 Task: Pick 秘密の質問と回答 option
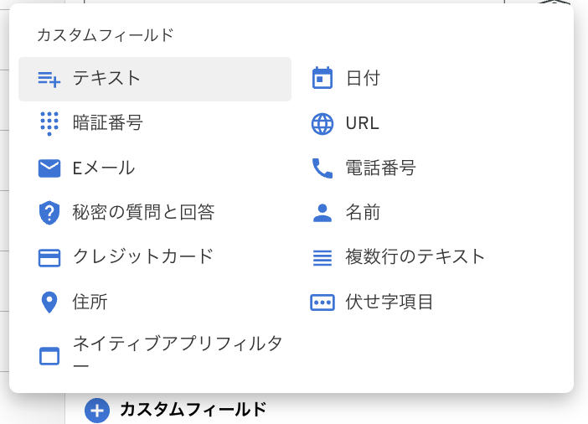click(x=144, y=212)
